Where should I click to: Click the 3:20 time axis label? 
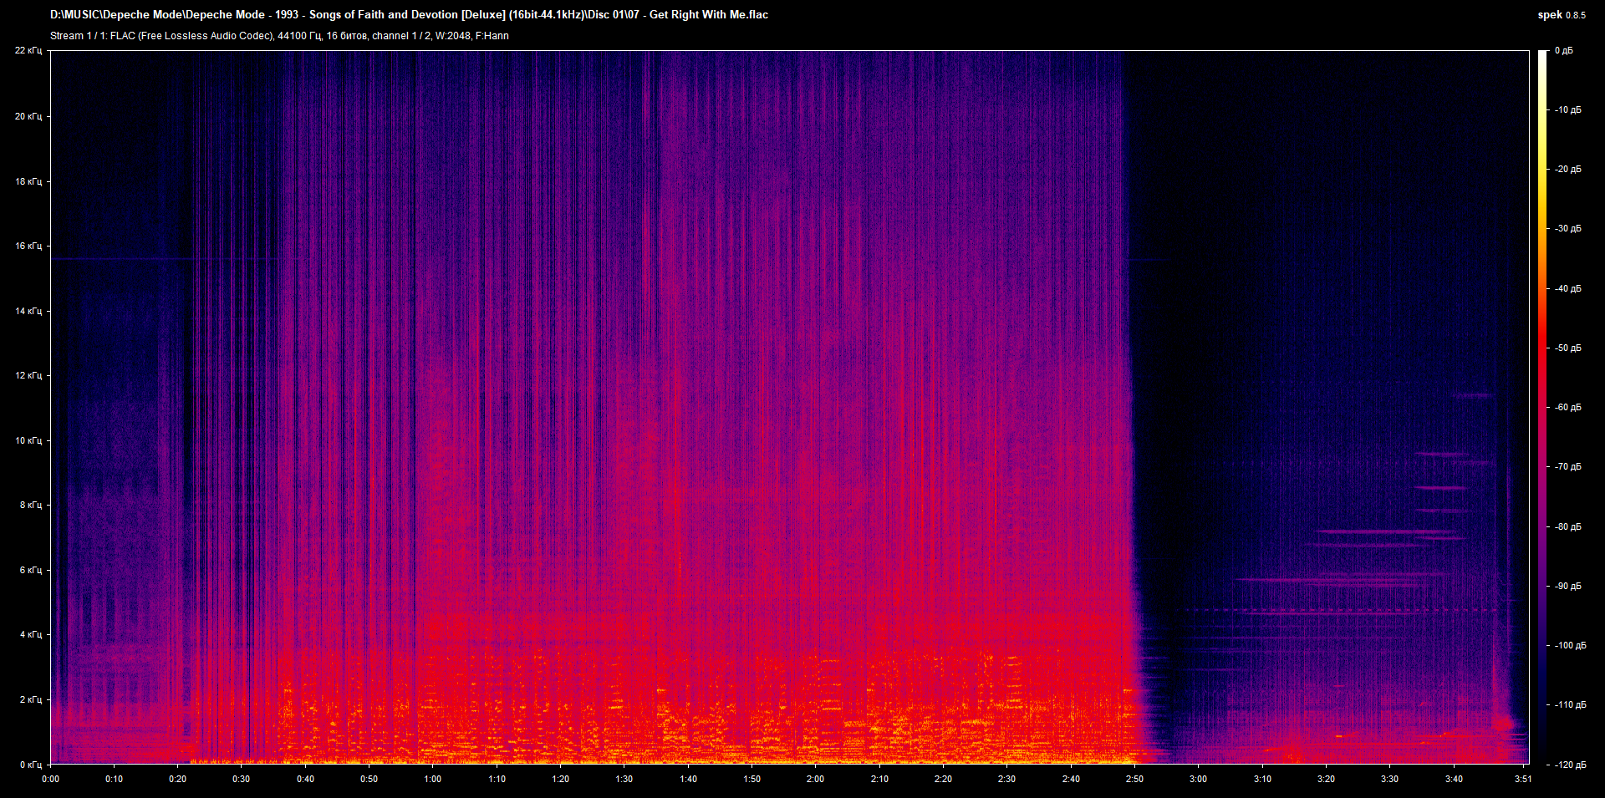click(1326, 779)
